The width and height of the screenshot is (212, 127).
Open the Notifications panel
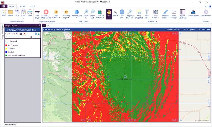coord(11,125)
